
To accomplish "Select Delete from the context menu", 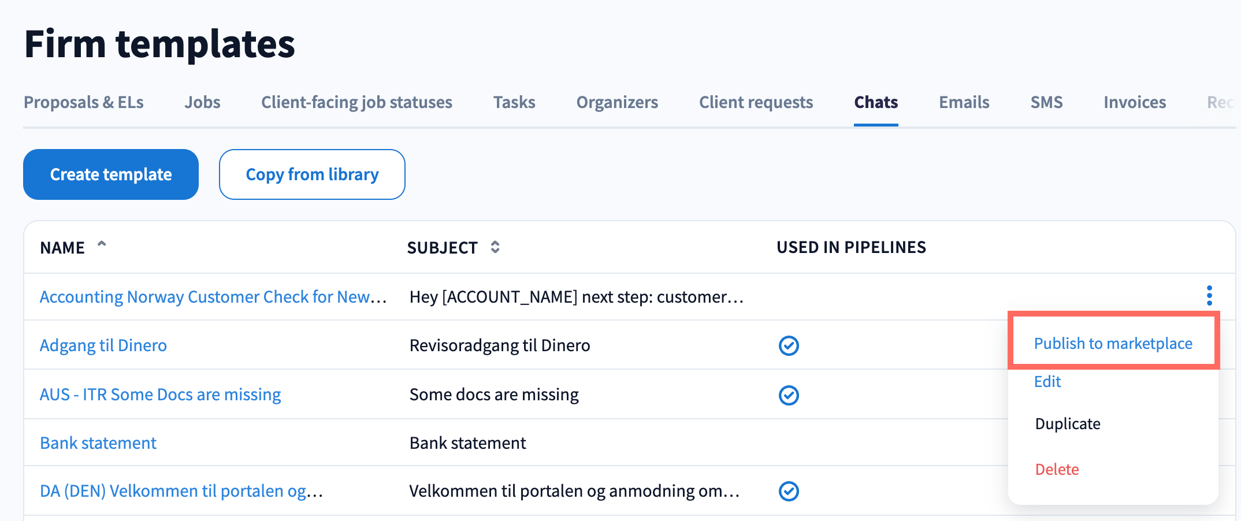I will (x=1057, y=469).
